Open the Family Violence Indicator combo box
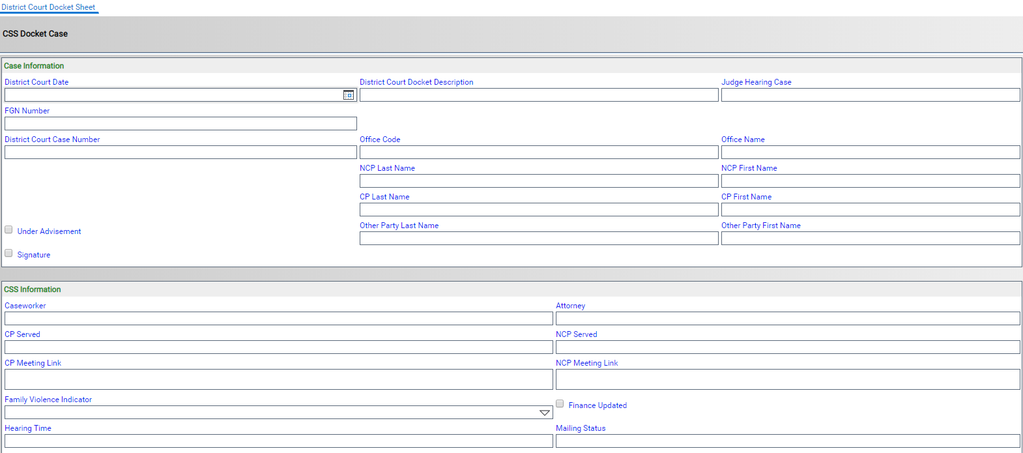The image size is (1023, 453). click(279, 413)
